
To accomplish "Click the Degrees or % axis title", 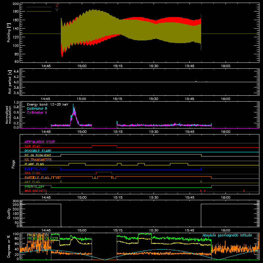I will [x=9, y=246].
